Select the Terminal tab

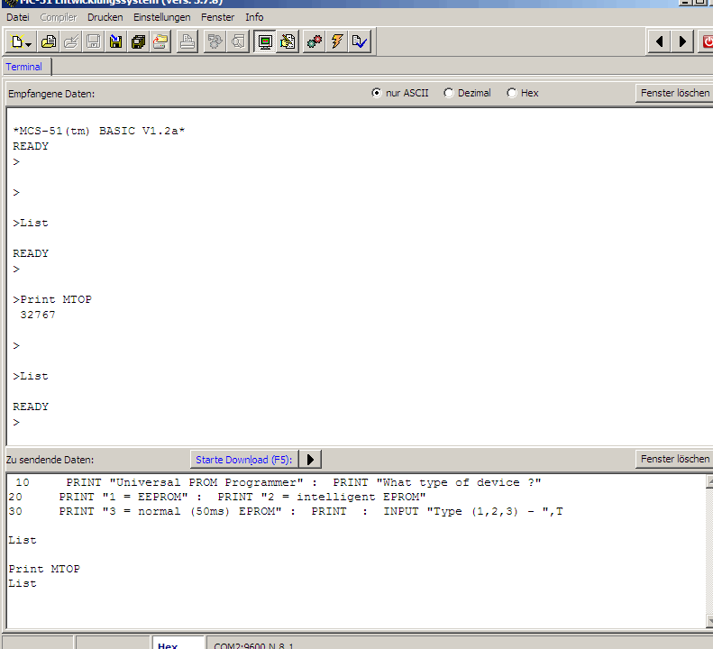[24, 67]
